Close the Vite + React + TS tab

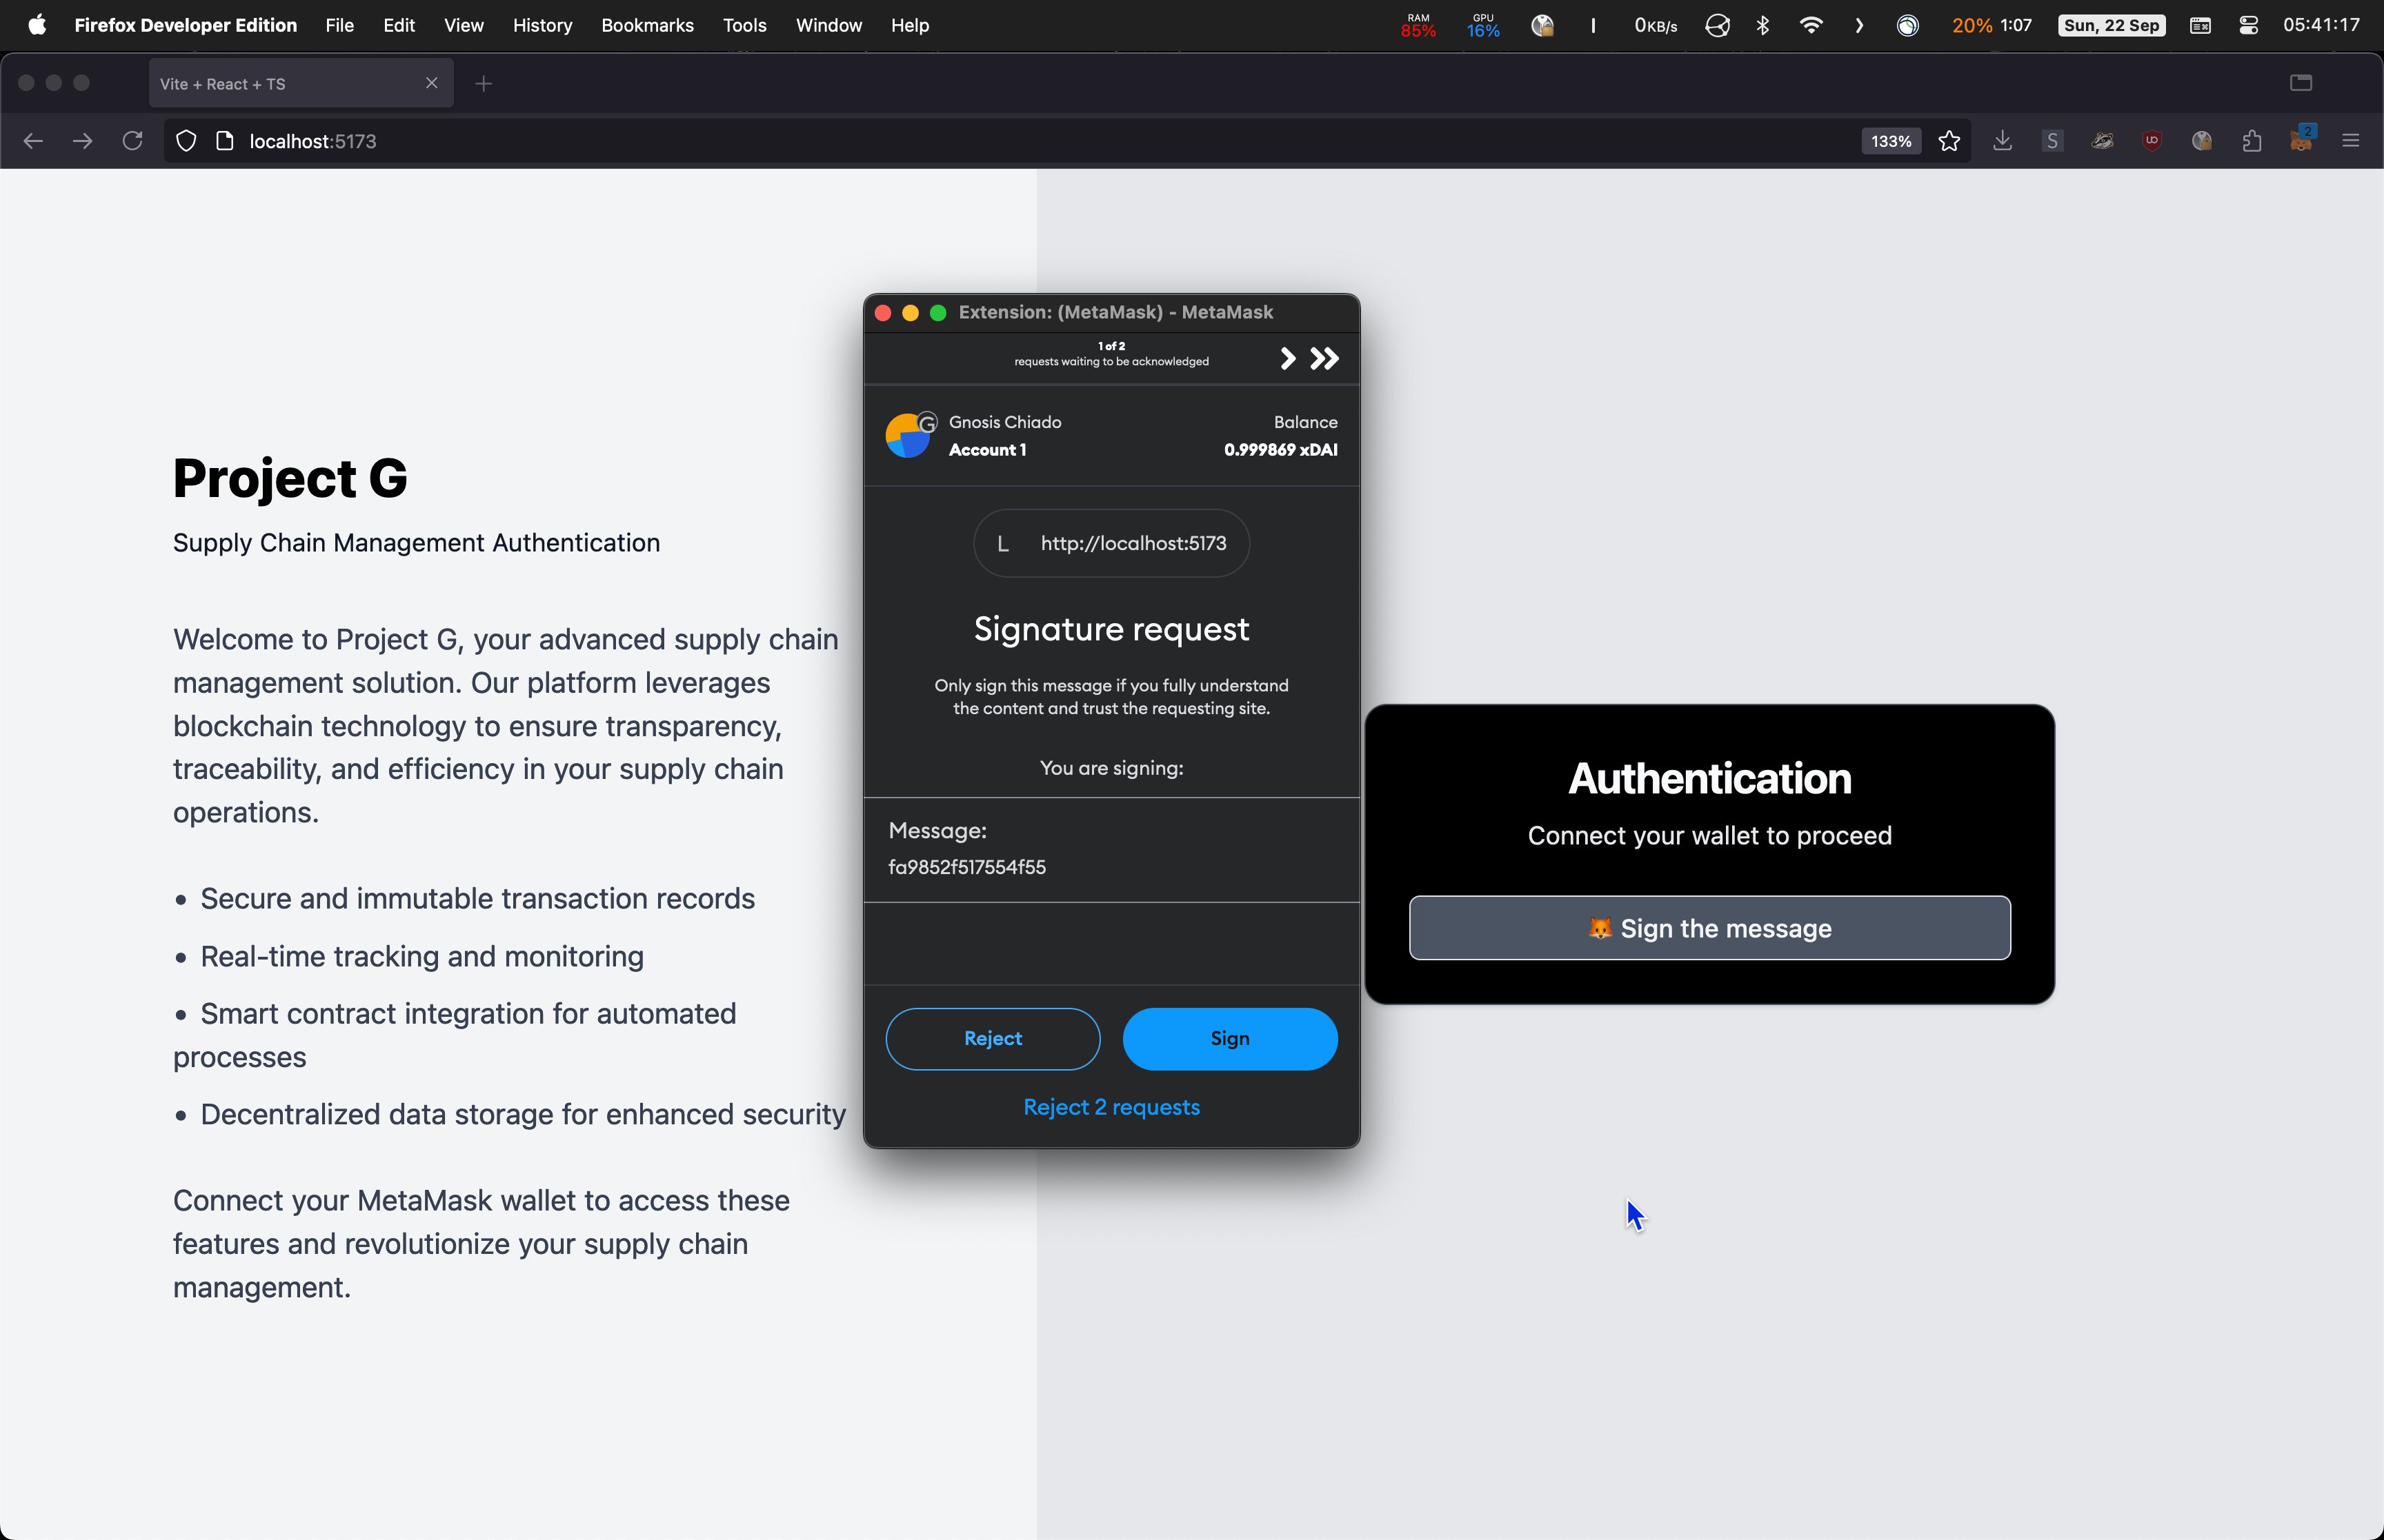(431, 83)
